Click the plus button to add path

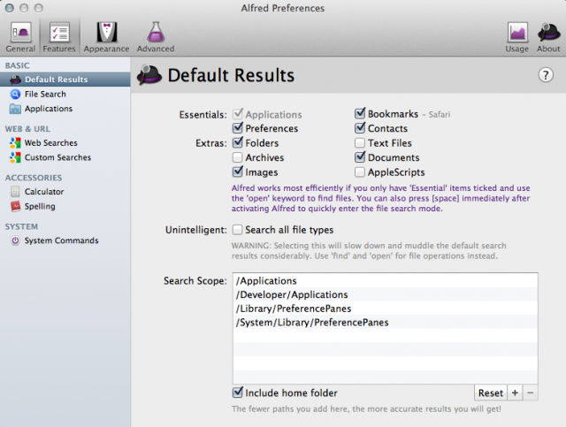click(x=515, y=393)
